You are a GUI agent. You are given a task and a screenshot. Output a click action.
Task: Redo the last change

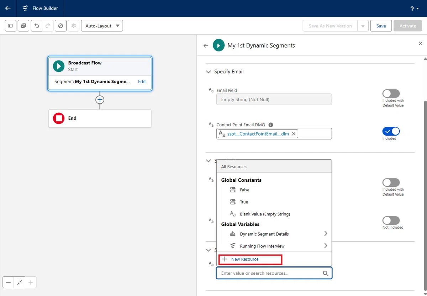point(48,26)
